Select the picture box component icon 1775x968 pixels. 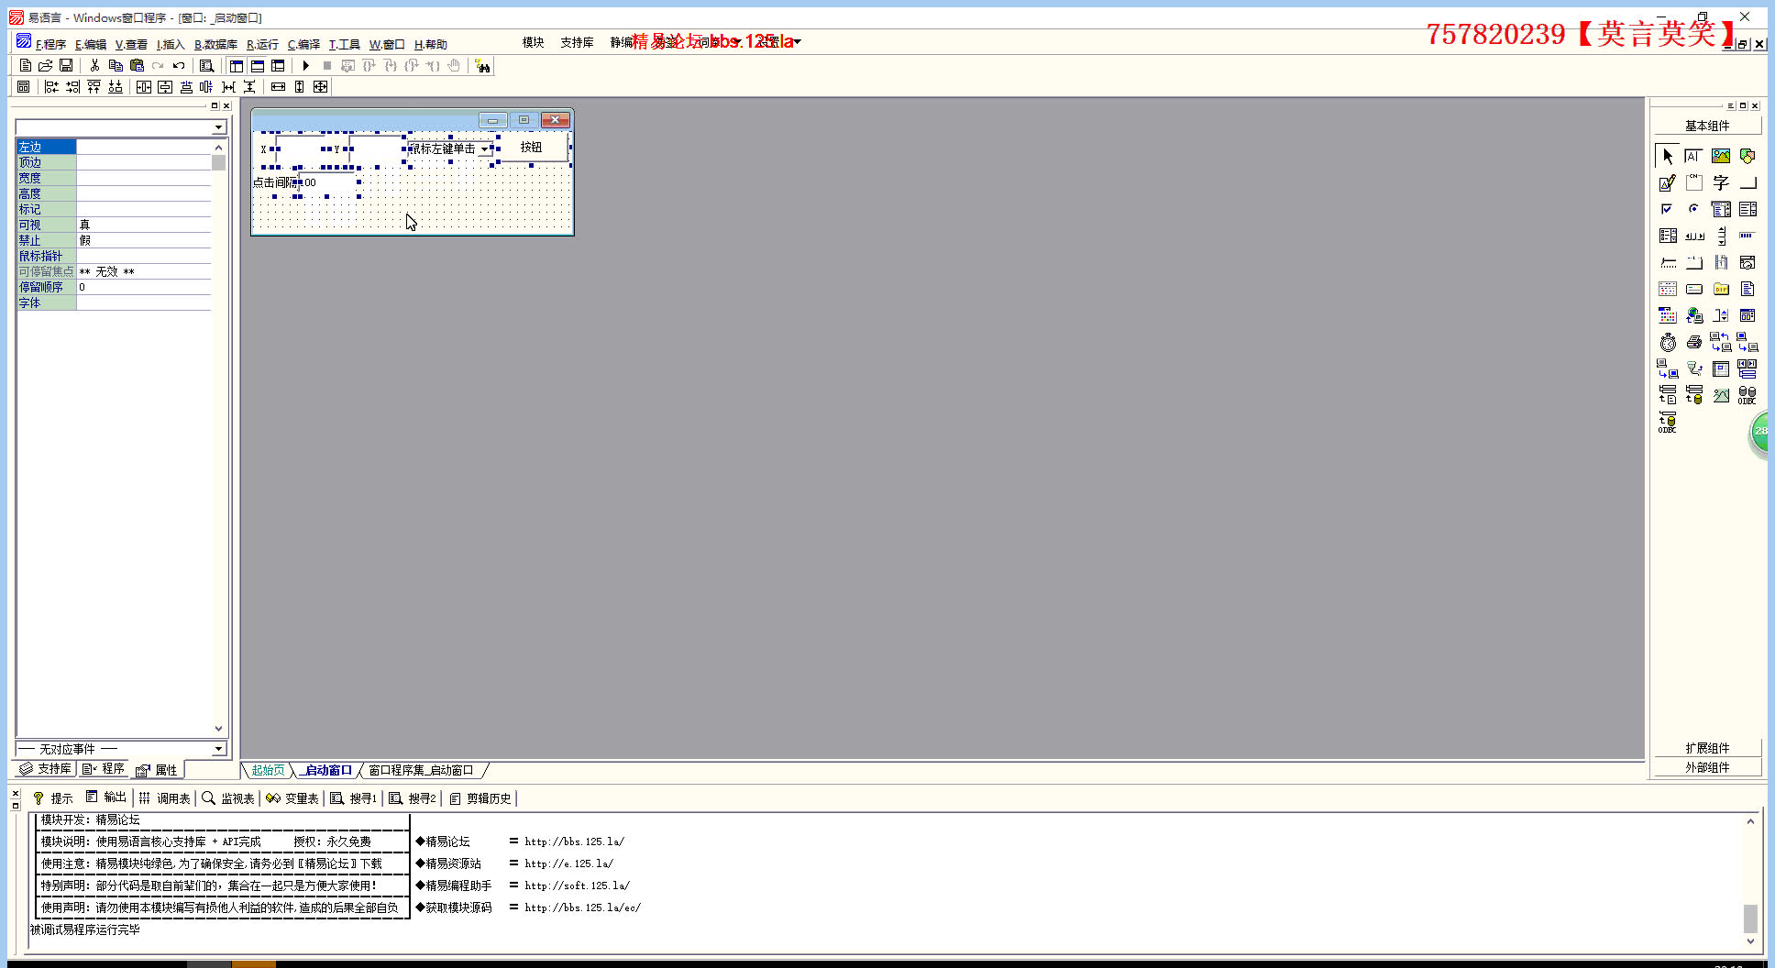pyautogui.click(x=1721, y=156)
